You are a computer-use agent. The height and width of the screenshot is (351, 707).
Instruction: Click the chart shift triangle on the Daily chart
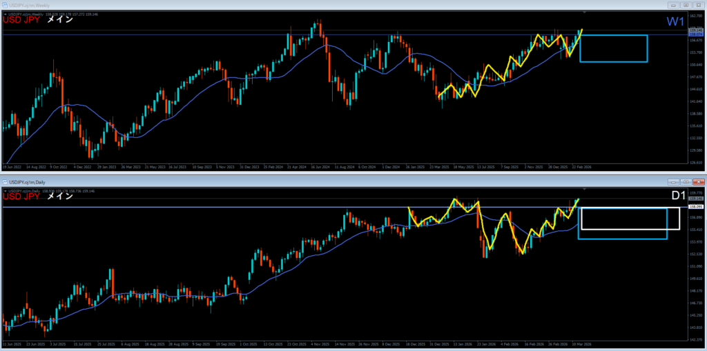coord(585,188)
